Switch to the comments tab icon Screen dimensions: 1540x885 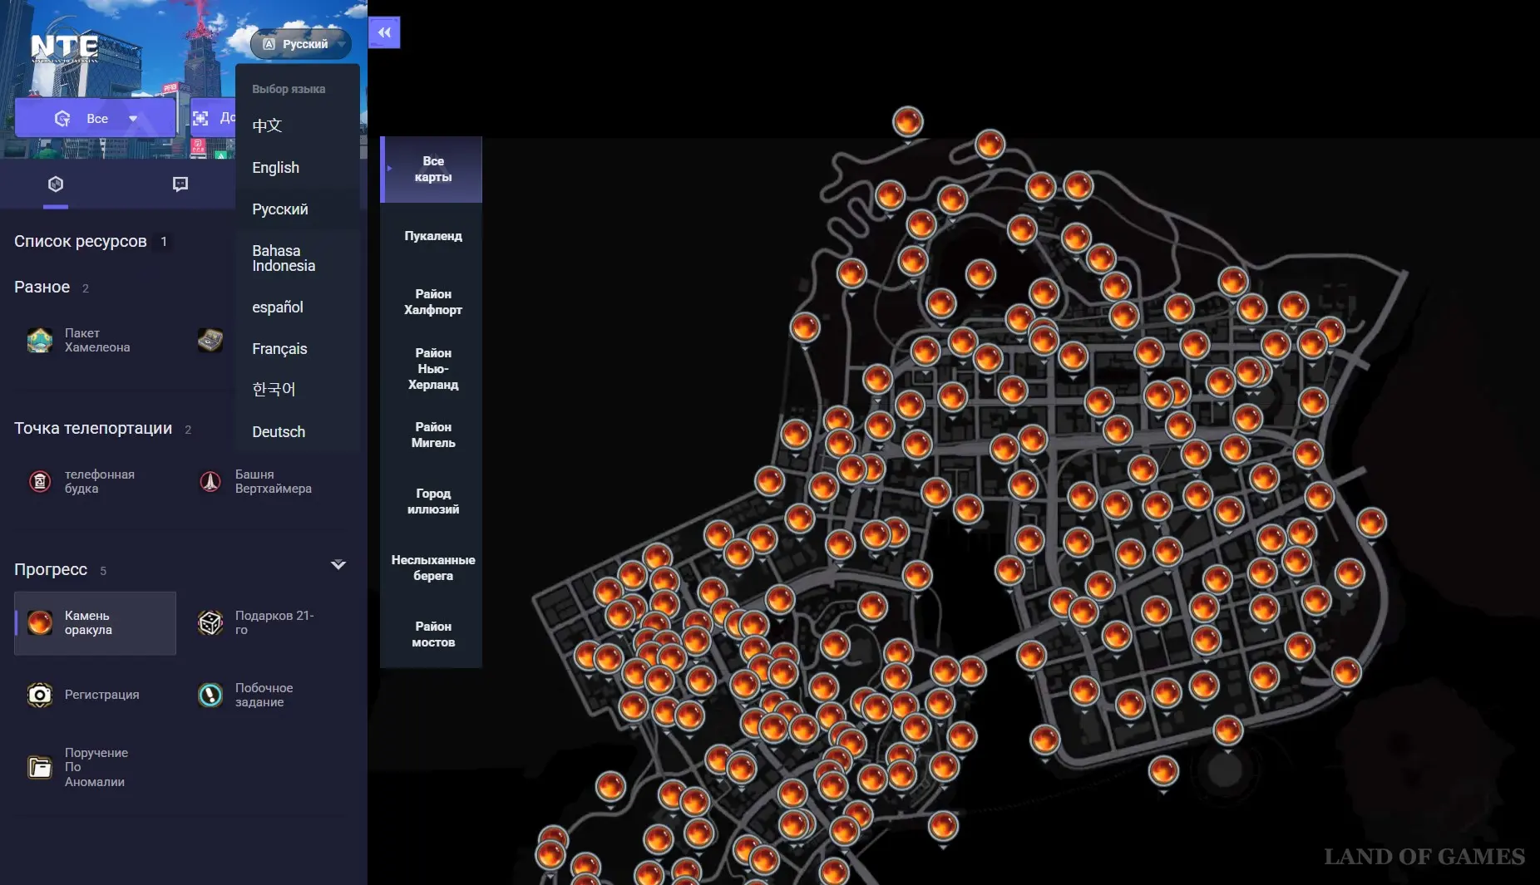(180, 184)
